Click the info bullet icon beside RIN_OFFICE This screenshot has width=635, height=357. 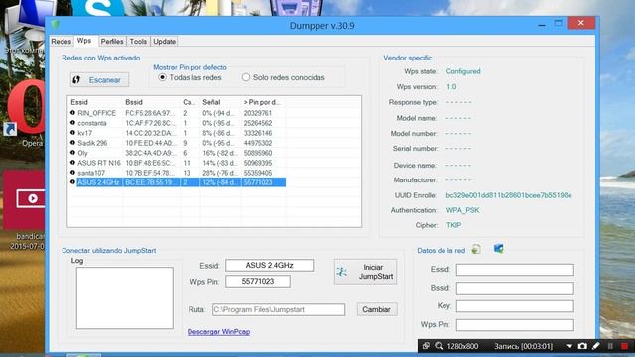(x=72, y=112)
